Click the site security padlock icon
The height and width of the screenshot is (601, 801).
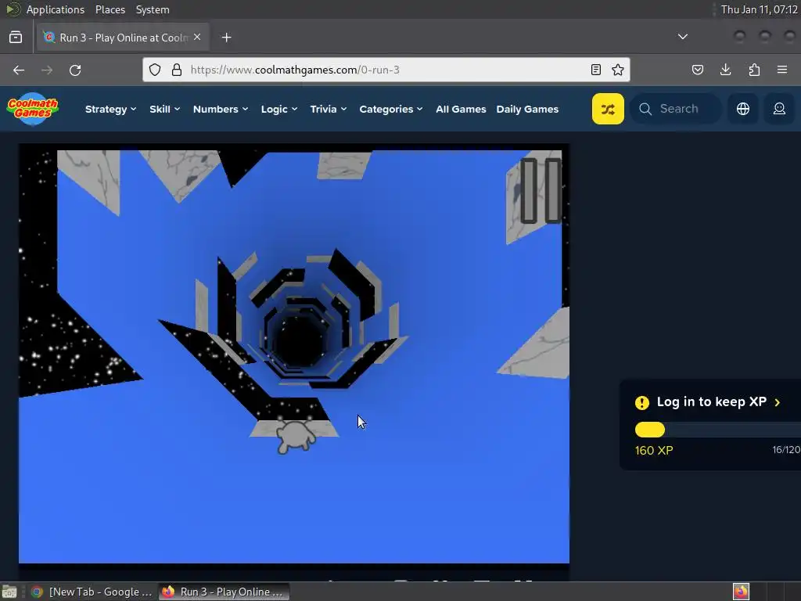pos(177,70)
